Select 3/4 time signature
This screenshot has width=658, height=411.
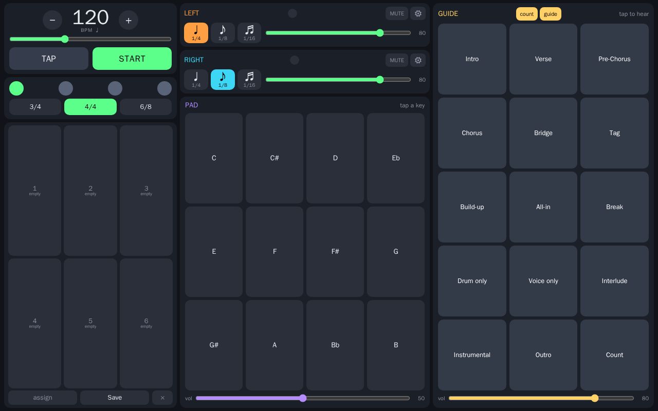[x=35, y=107]
